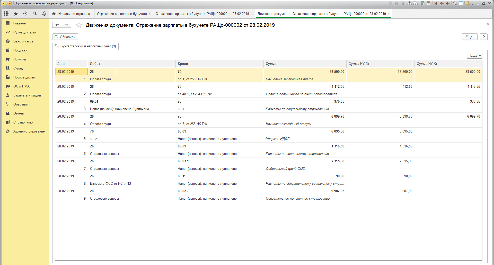Expand the top Еще dropdown menu
Image resolution: width=494 pixels, height=265 pixels.
470,37
